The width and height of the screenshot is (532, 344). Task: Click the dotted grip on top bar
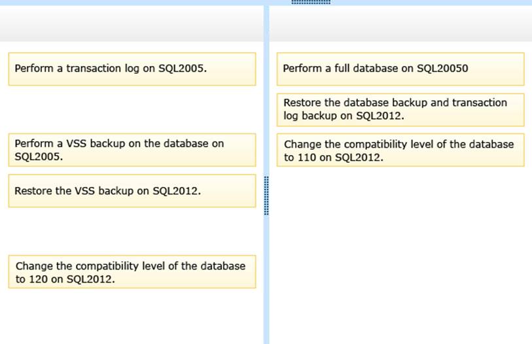[310, 2]
